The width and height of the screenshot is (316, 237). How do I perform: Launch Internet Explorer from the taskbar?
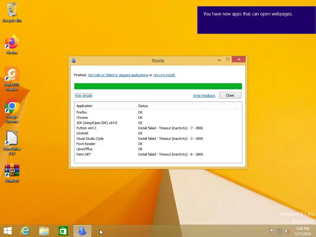(x=25, y=231)
